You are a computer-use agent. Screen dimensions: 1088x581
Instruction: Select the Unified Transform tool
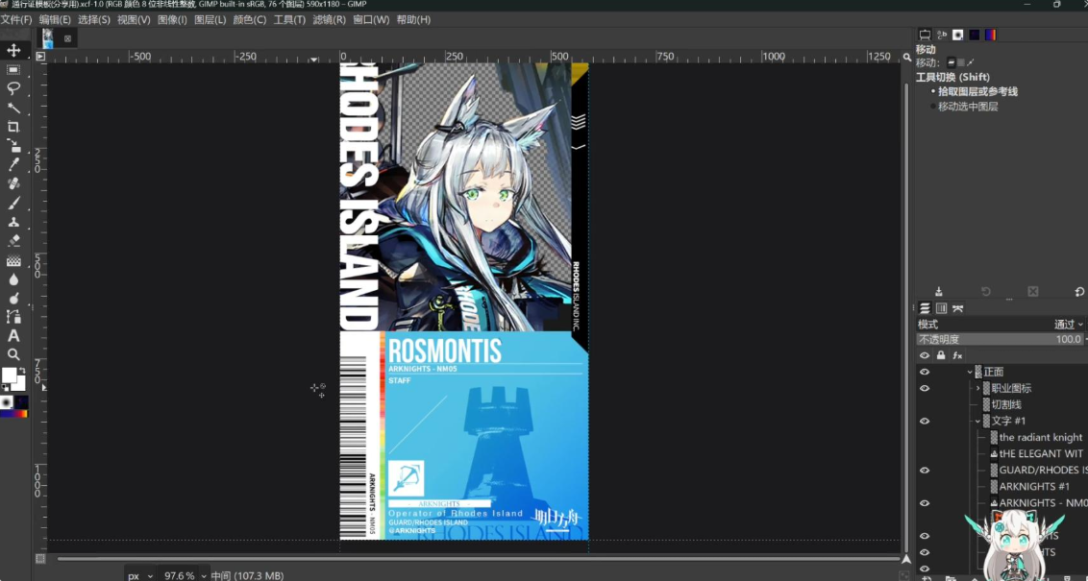pyautogui.click(x=13, y=146)
